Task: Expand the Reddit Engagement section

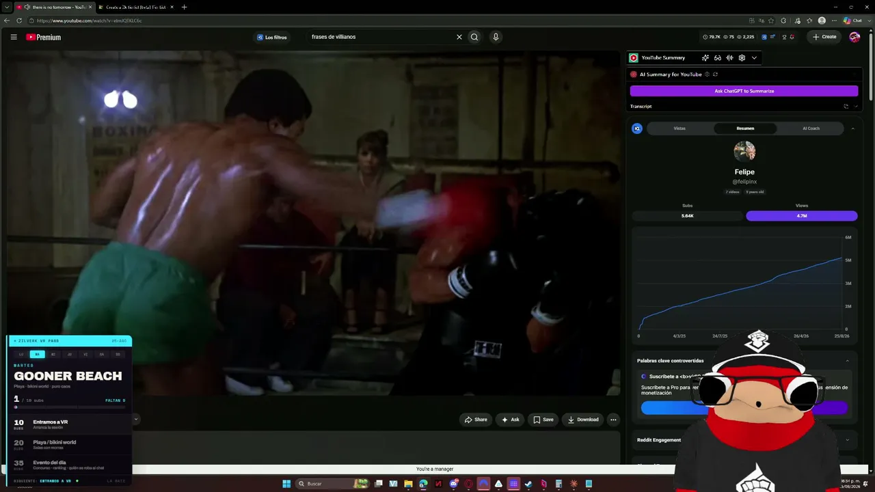Action: click(x=847, y=440)
